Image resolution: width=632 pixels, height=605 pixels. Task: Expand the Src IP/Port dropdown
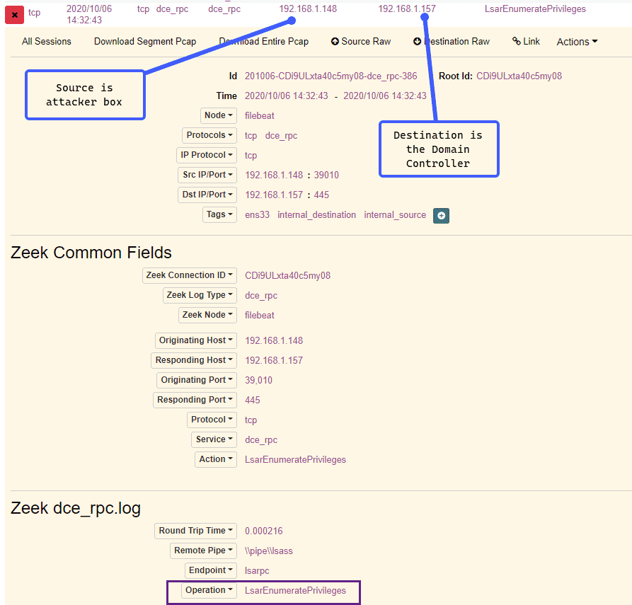pos(207,175)
